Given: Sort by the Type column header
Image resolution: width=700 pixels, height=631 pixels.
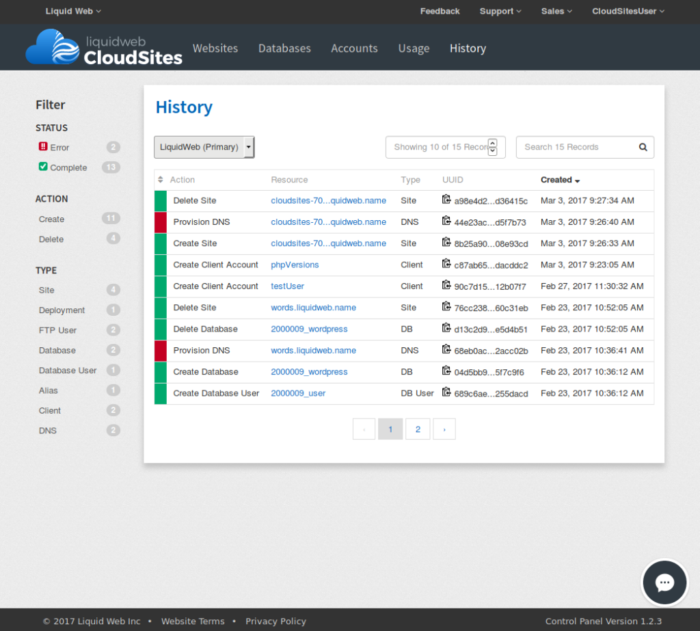Looking at the screenshot, I should tap(410, 180).
